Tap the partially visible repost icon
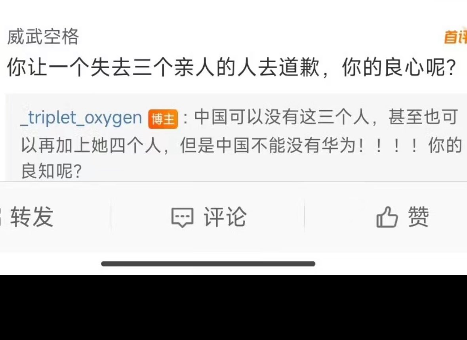Viewport: 467px width, 340px height. point(1,217)
